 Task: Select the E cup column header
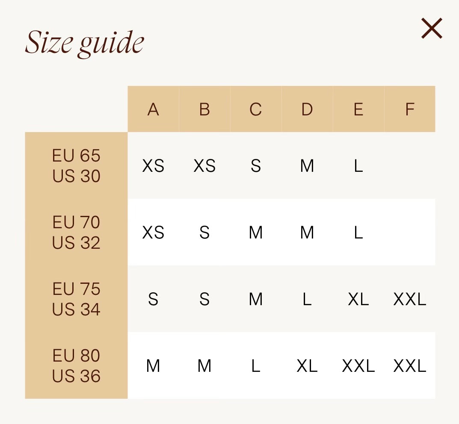[358, 109]
